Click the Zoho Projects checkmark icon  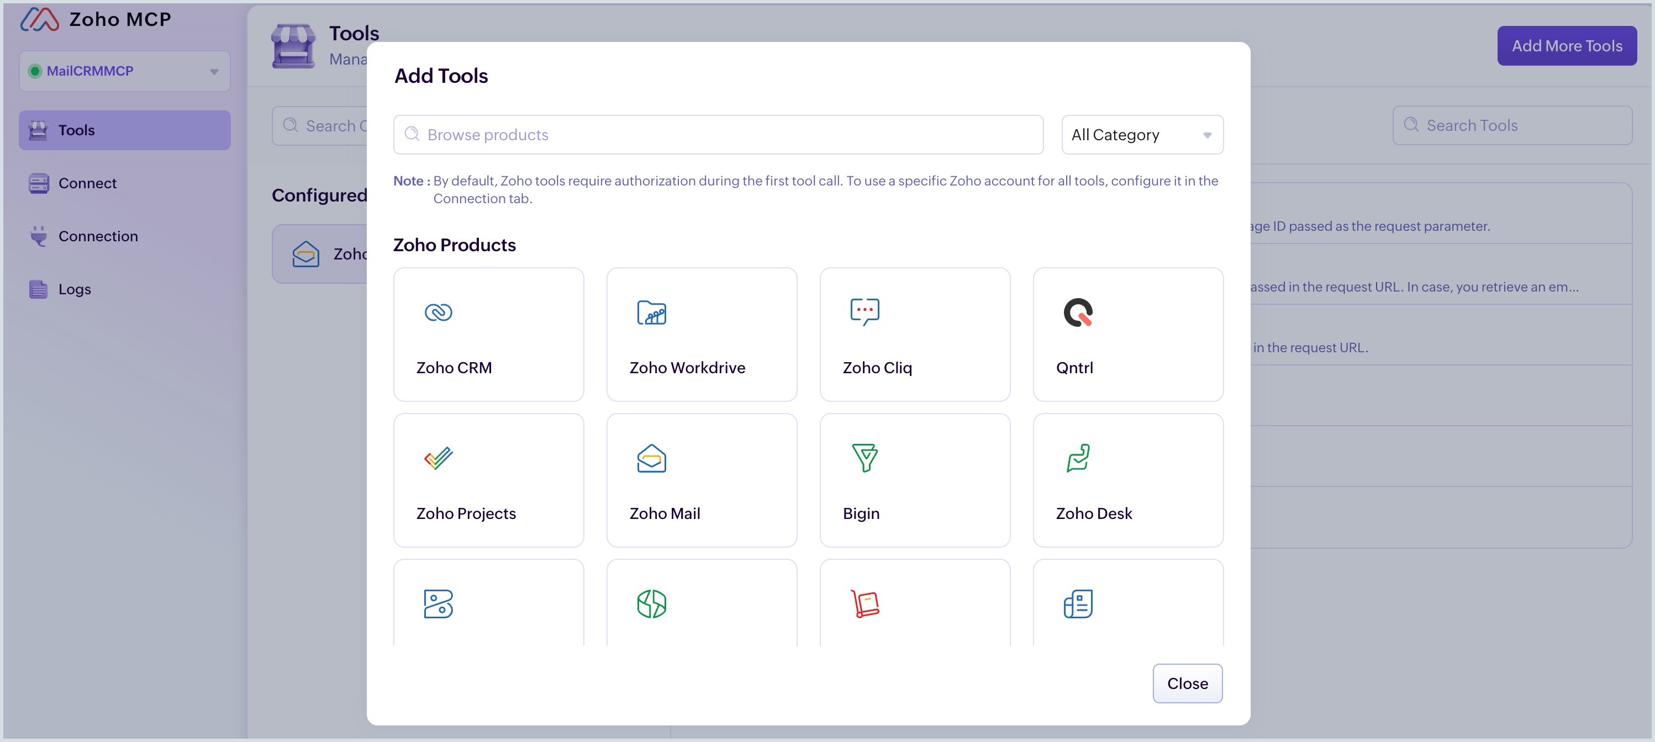[438, 458]
